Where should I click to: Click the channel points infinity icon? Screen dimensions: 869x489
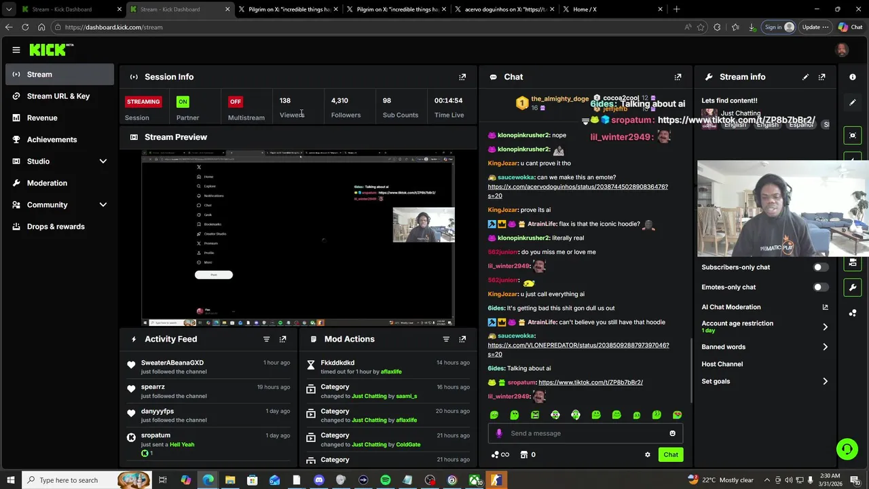pyautogui.click(x=500, y=454)
